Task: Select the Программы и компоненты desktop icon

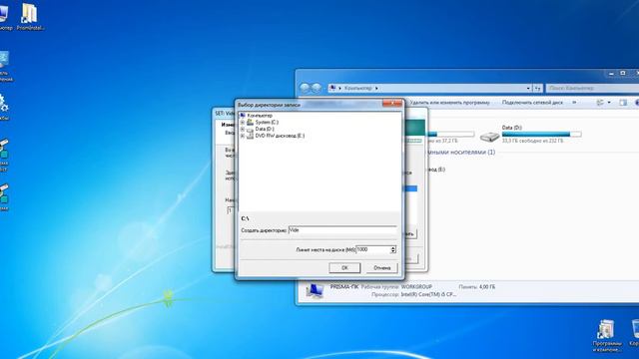Action: click(x=606, y=336)
